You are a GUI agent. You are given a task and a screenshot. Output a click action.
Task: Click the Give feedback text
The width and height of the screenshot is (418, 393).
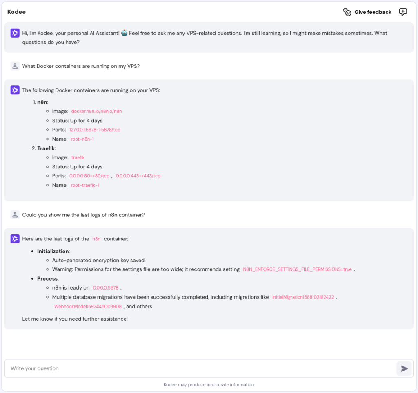point(373,12)
